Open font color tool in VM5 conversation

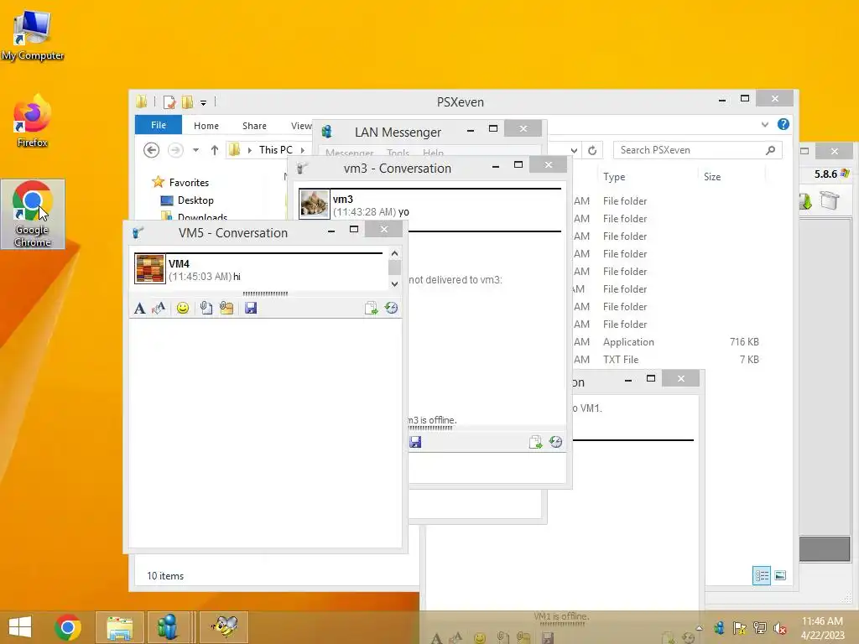159,309
